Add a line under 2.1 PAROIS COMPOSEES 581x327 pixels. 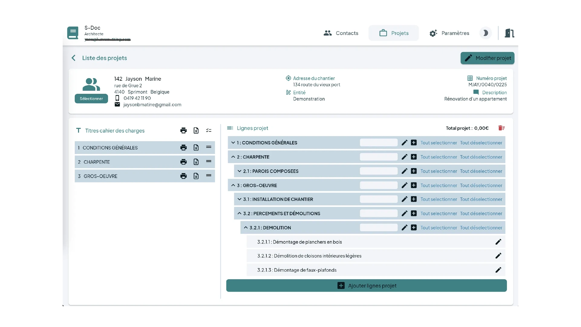click(x=414, y=171)
